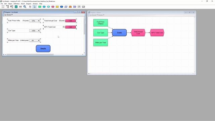This screenshot has width=215, height=121.
Task: Pick the text box tool icon
Action: (x=79, y=7)
